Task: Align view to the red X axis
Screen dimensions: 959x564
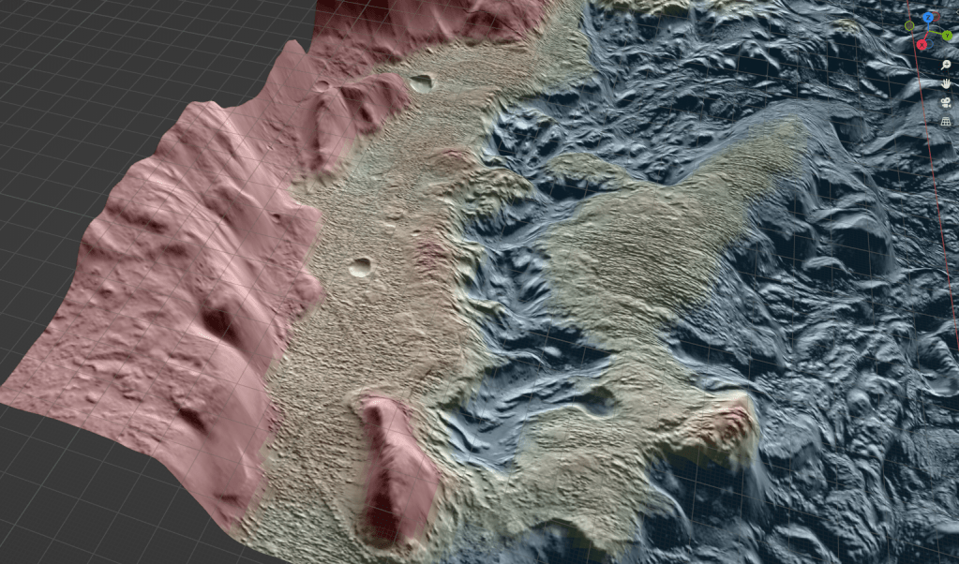Action: [922, 45]
